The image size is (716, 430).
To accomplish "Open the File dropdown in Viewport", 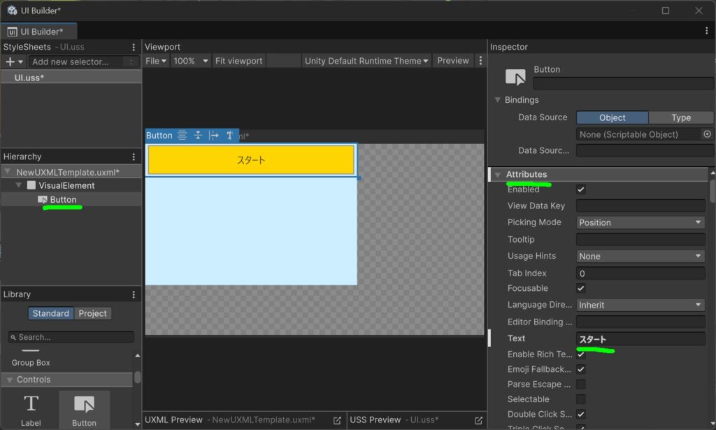I will click(156, 61).
